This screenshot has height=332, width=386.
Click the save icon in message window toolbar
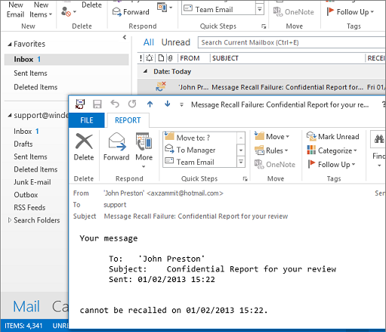(x=97, y=104)
